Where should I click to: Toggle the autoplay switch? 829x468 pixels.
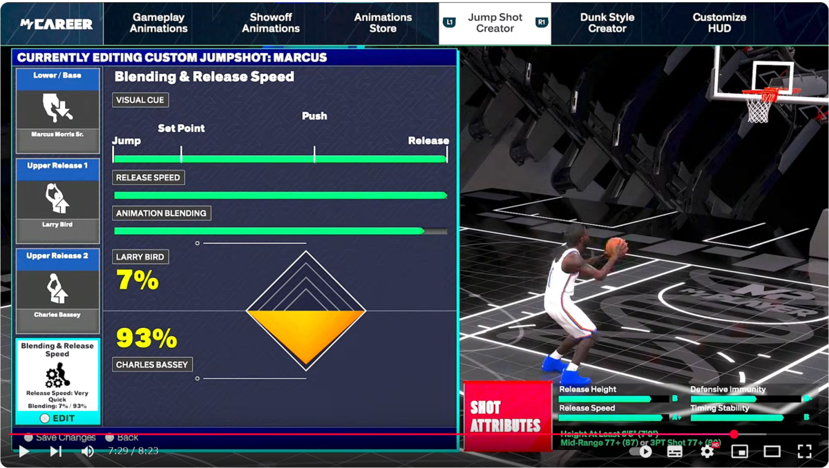[x=640, y=451]
